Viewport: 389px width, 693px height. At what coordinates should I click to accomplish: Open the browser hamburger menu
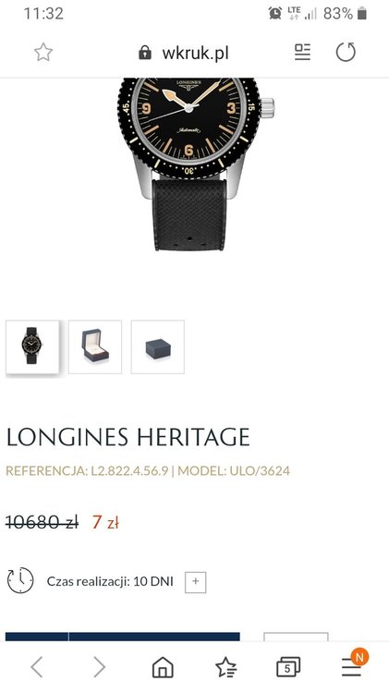click(352, 665)
